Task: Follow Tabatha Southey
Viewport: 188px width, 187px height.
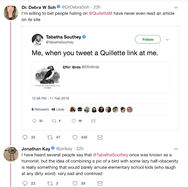Action: click(x=148, y=39)
